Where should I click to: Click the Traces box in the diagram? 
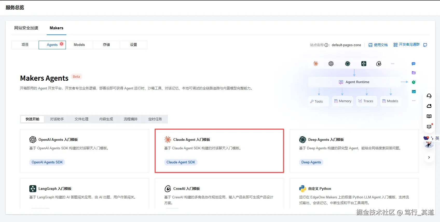click(x=366, y=101)
